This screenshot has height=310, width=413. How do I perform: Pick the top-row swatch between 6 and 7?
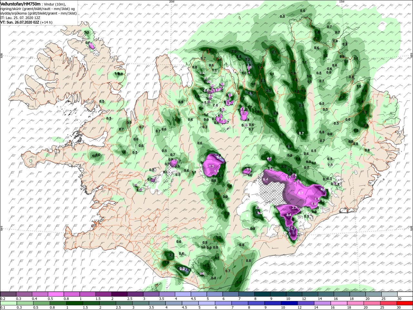230,294
